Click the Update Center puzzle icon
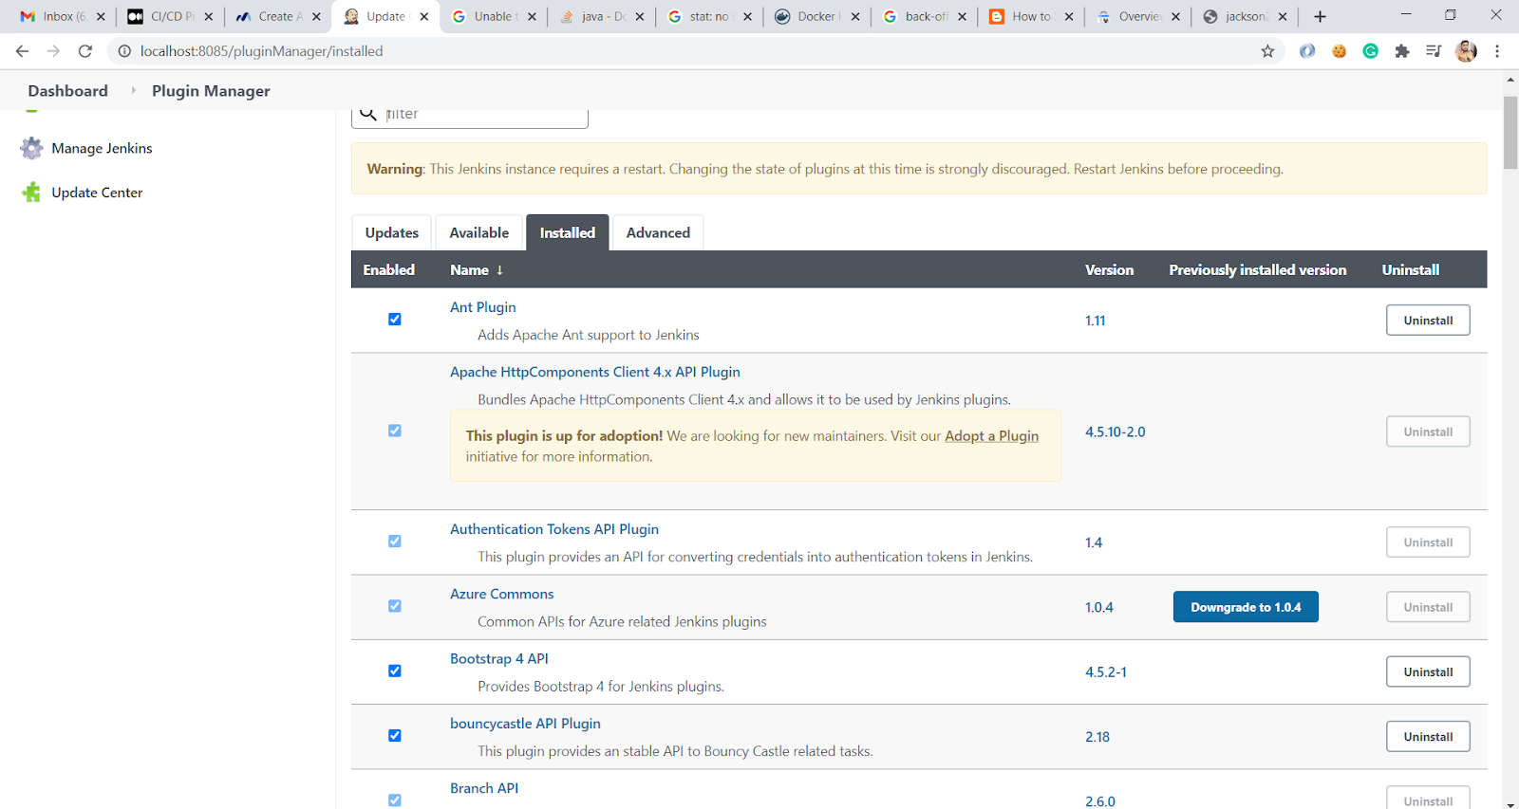The image size is (1519, 809). click(x=32, y=193)
